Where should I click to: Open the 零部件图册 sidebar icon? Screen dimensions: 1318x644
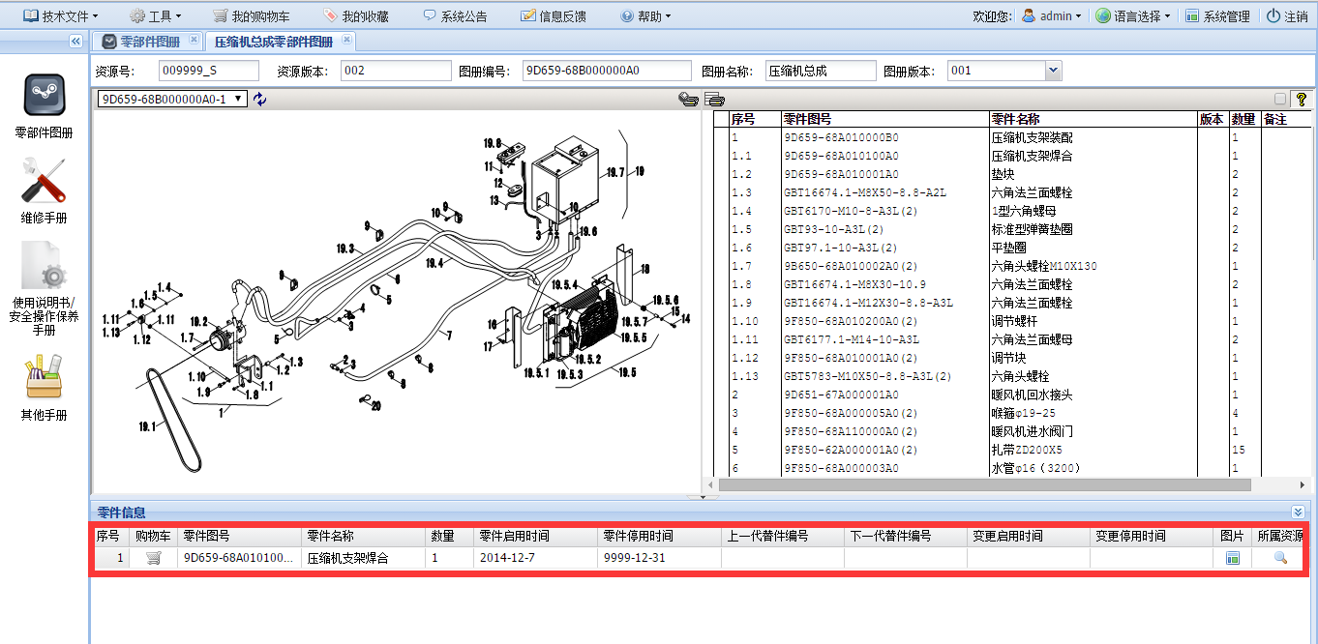click(44, 95)
